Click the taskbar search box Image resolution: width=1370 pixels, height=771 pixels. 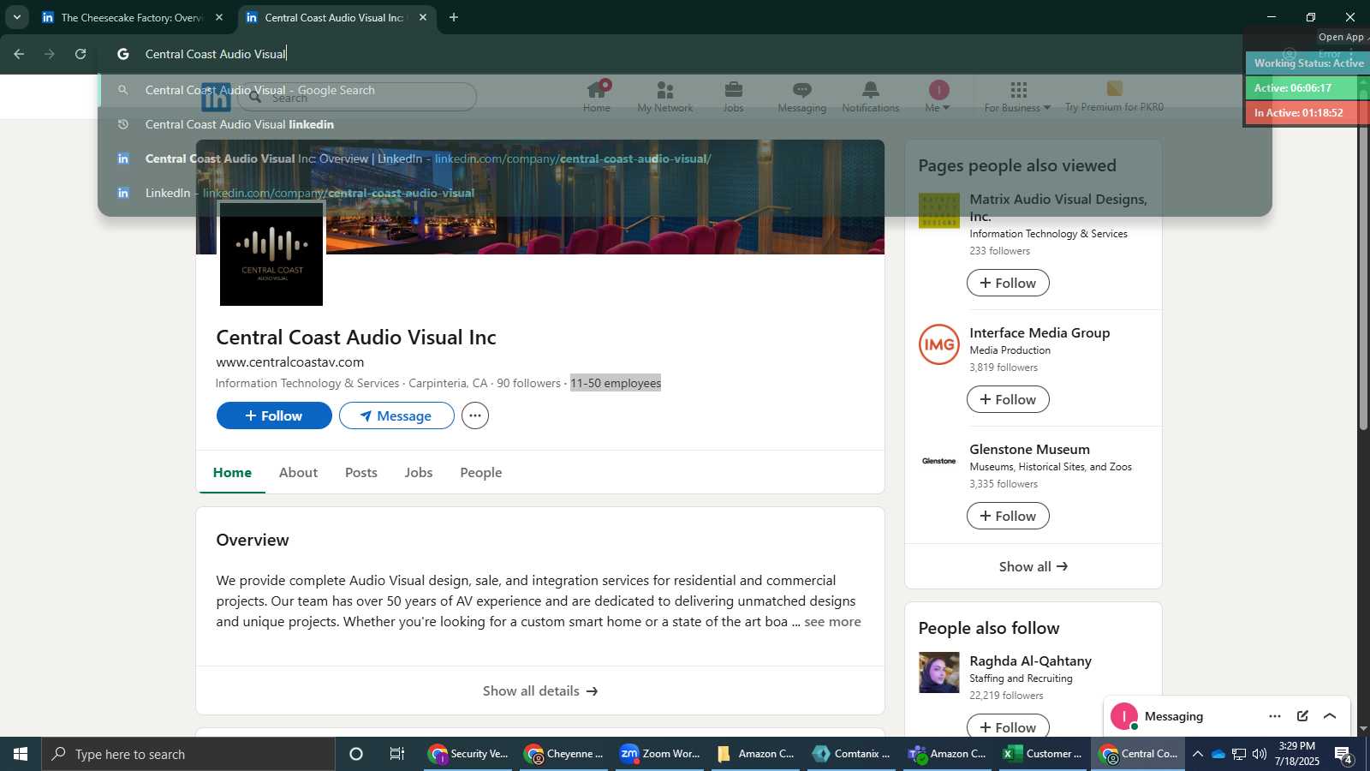[188, 754]
